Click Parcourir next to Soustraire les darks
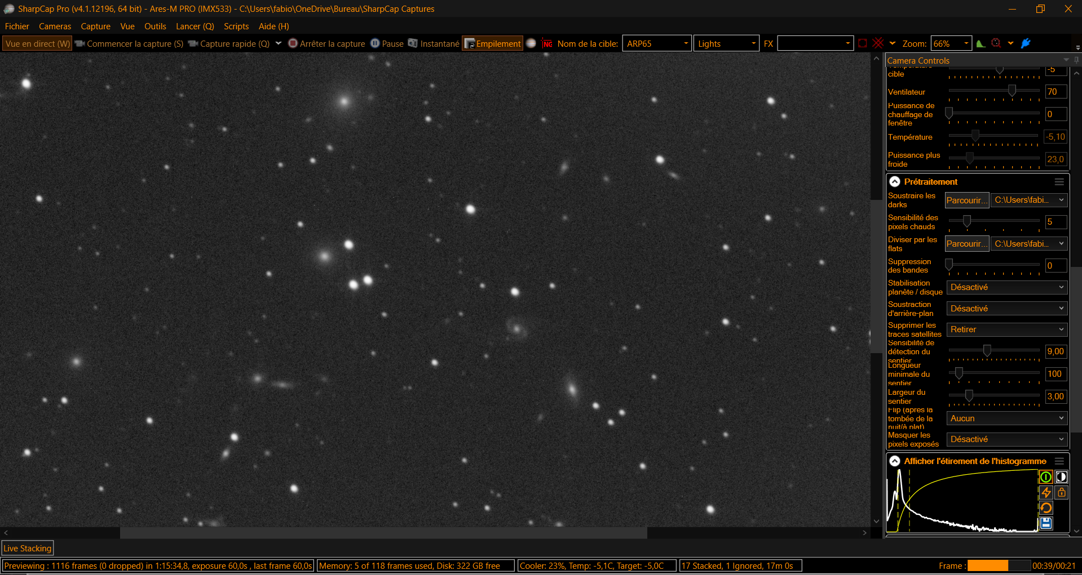 [967, 200]
